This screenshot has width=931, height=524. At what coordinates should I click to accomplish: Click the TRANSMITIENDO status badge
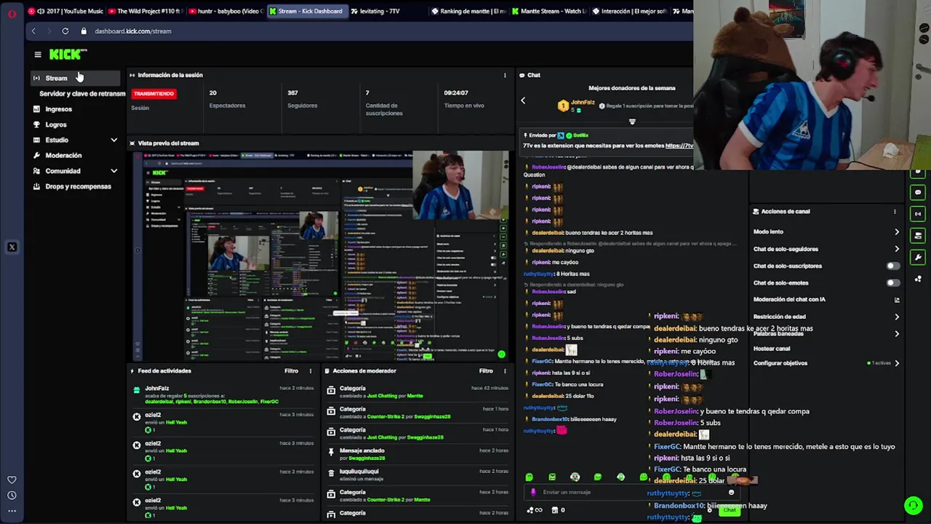pyautogui.click(x=154, y=94)
